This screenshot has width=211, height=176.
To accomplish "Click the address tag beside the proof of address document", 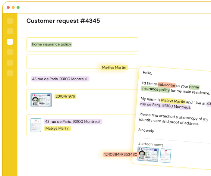I will (73, 122).
